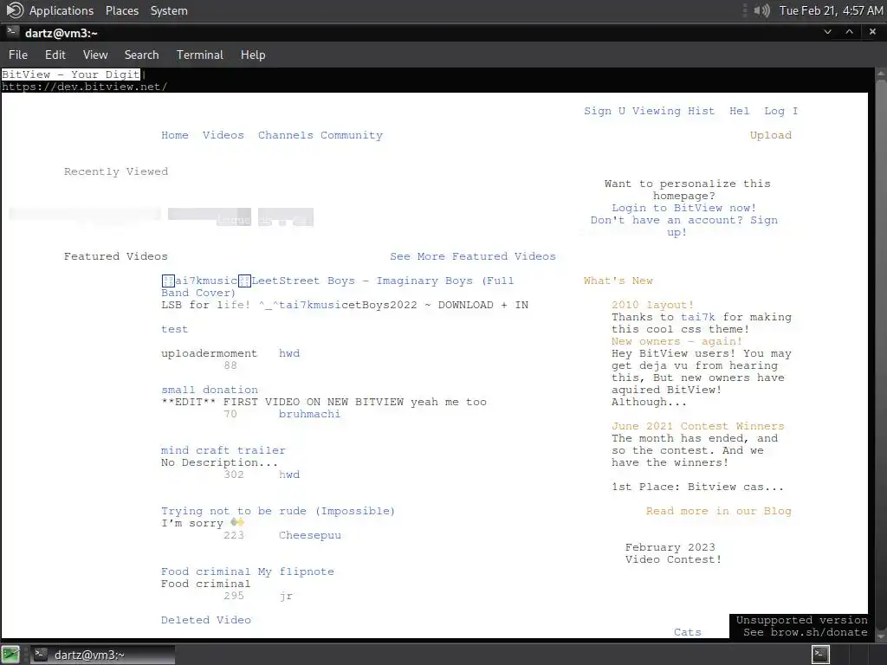Image resolution: width=887 pixels, height=665 pixels.
Task: Go to the Community nav link
Action: point(352,135)
